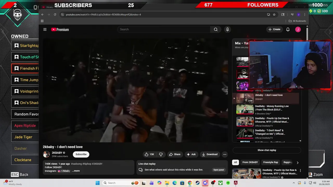Screen dimensions: 333x187
Task: Open the YouTube hamburger guide menu
Action: 45,29
